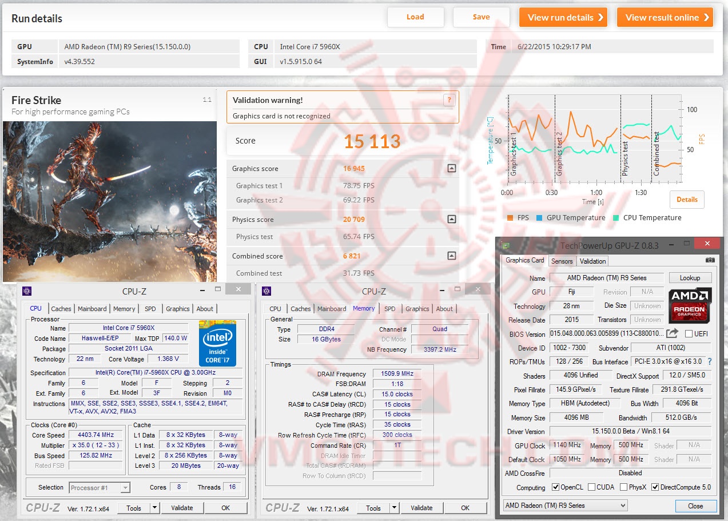The height and width of the screenshot is (521, 728).
Task: Toggle the DirectCompute 5.0 checkbox
Action: coord(655,487)
